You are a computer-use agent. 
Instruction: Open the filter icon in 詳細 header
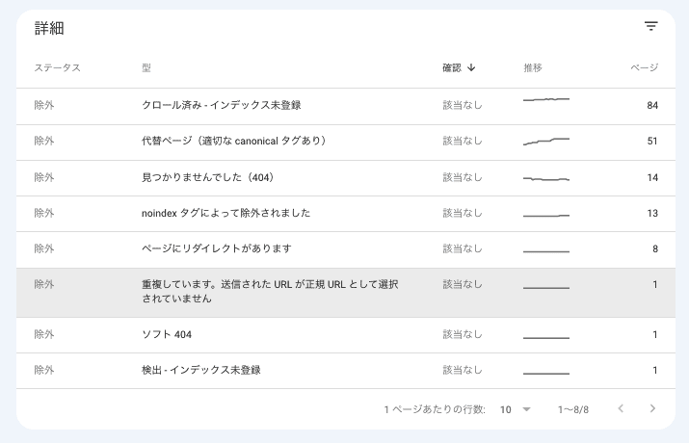click(x=650, y=26)
